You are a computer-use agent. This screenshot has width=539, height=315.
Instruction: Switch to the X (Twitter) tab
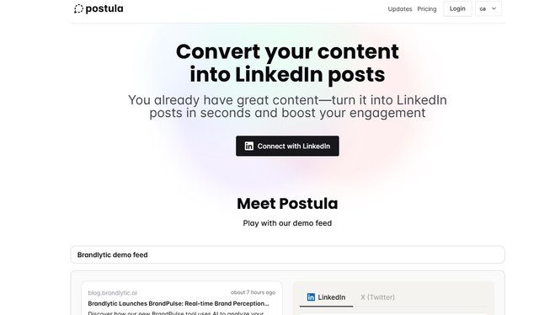[377, 297]
